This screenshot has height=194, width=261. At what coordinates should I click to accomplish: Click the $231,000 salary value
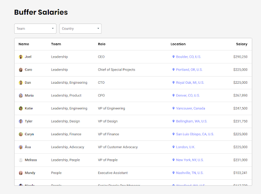[240, 160]
